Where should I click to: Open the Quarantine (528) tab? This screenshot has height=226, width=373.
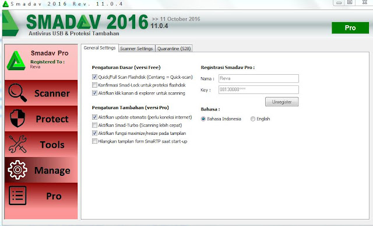(174, 48)
